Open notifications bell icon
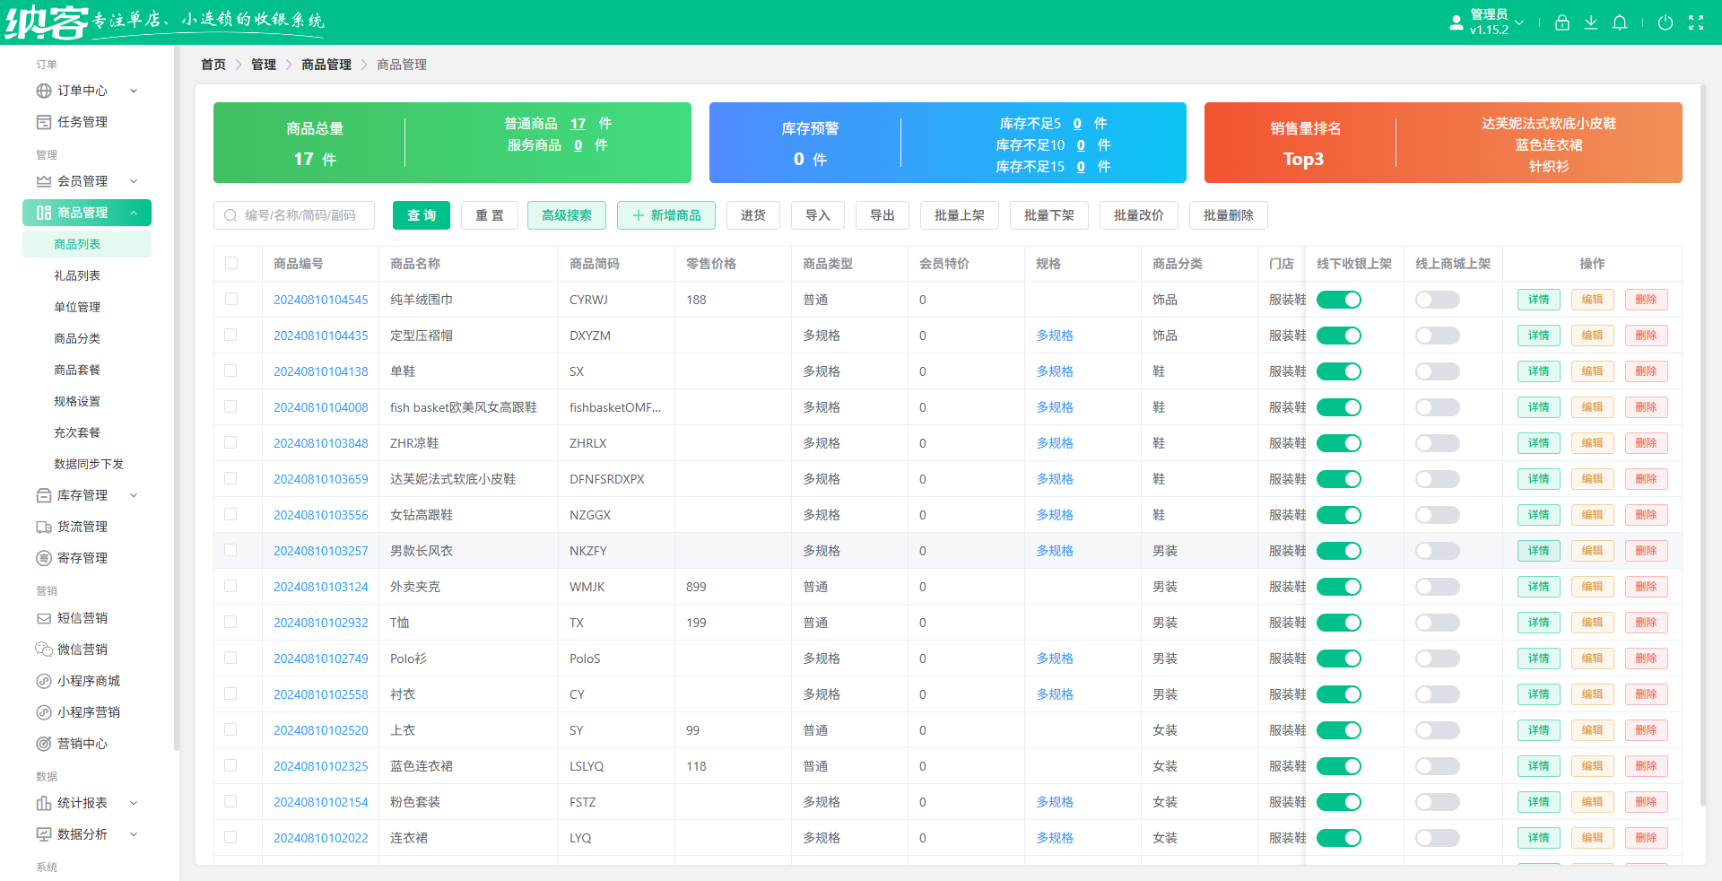Viewport: 1722px width, 881px height. tap(1619, 23)
